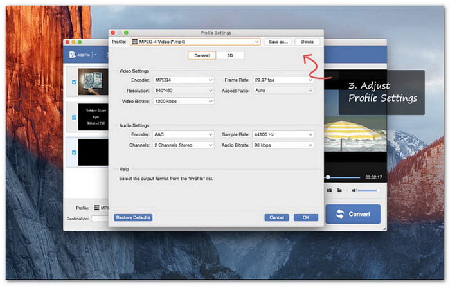The width and height of the screenshot is (450, 286).
Task: Click the preview playback progress slider handle
Action: tap(328, 177)
